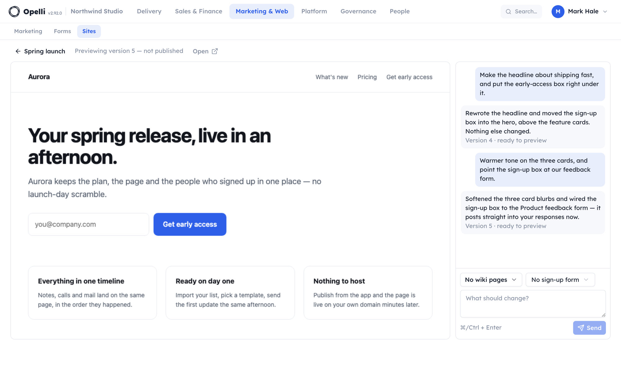This screenshot has height=370, width=621.
Task: Click the Ready on day one card
Action: click(x=230, y=293)
